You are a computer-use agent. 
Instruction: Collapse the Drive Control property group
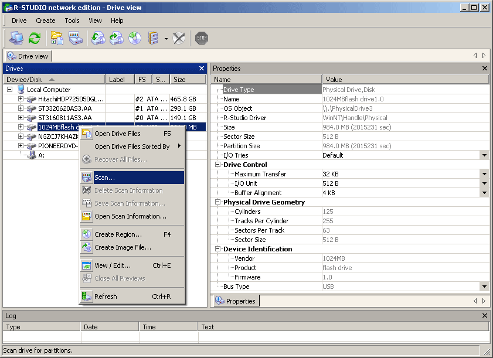[217, 165]
